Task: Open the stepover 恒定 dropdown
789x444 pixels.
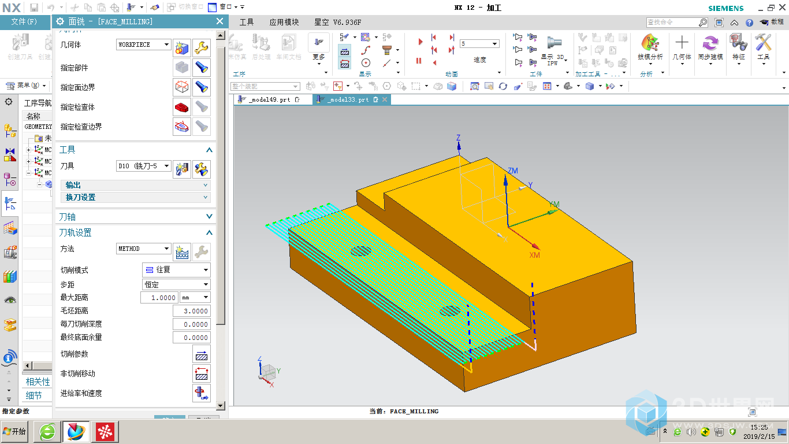Action: click(176, 284)
